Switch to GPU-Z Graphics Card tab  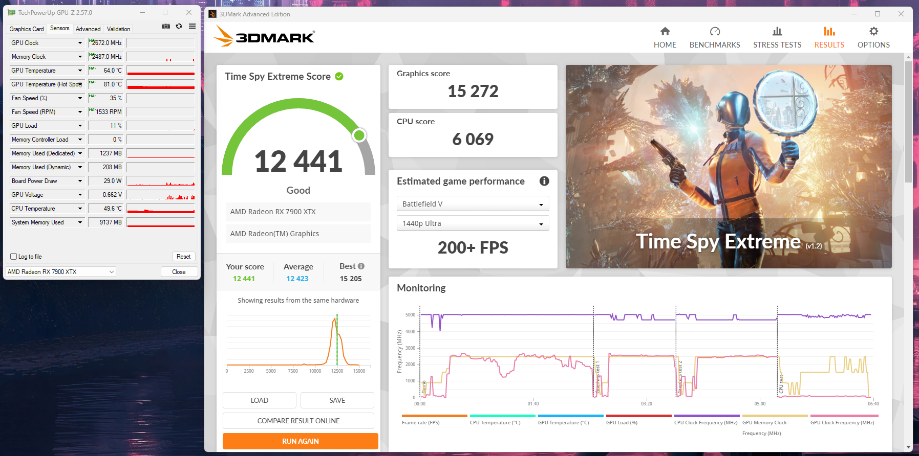(x=27, y=29)
